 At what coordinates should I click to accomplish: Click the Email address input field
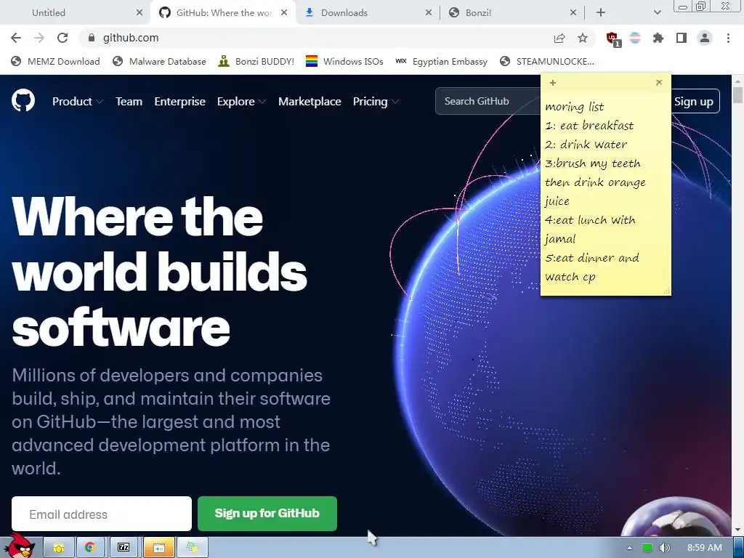click(102, 514)
